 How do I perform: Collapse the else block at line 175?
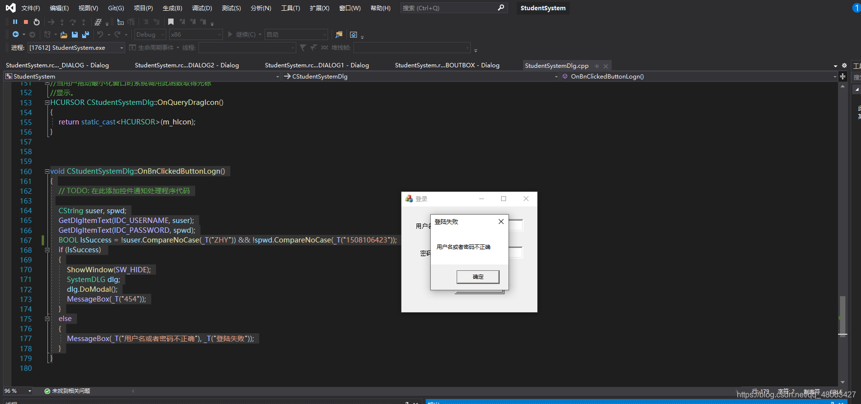pyautogui.click(x=47, y=319)
